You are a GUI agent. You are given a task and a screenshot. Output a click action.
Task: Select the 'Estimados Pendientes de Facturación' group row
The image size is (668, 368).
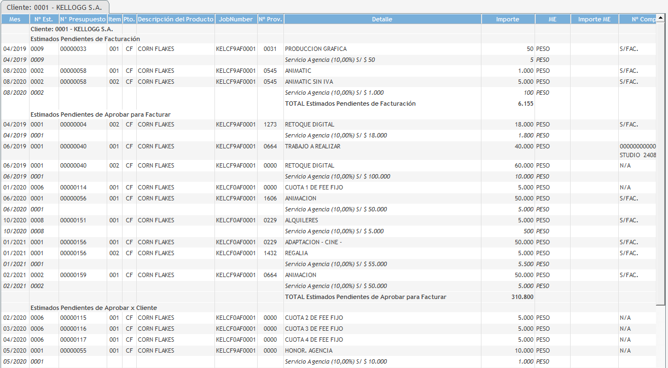(x=85, y=39)
